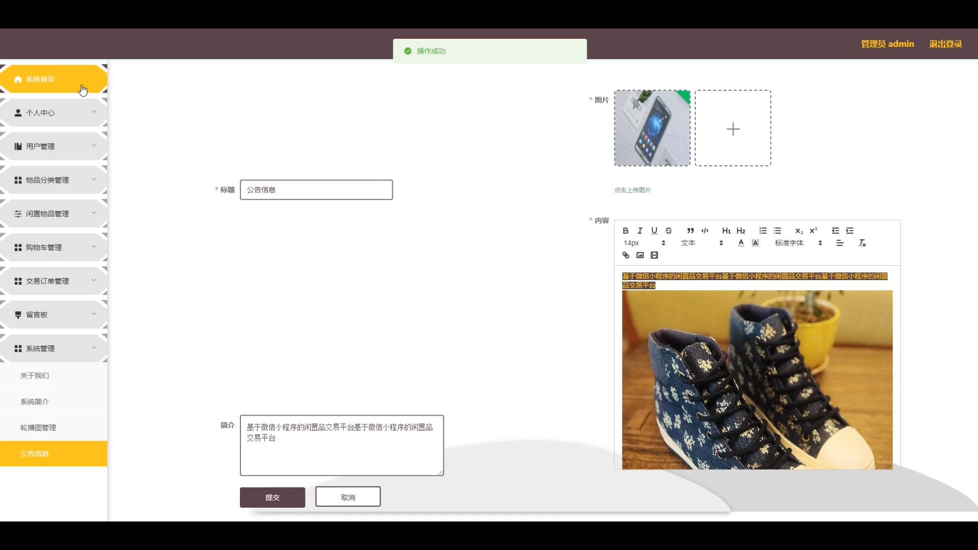Click the plus box to upload image
Viewport: 978px width, 550px height.
point(733,128)
